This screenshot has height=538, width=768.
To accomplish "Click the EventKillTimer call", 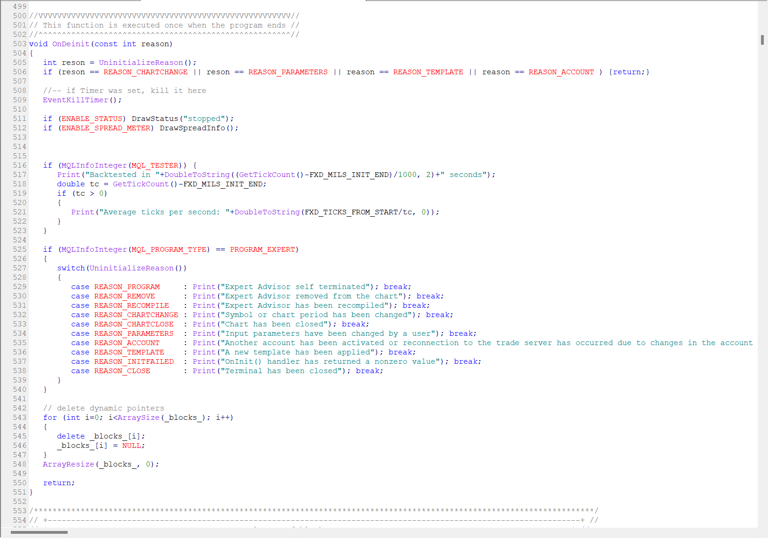I will click(75, 100).
